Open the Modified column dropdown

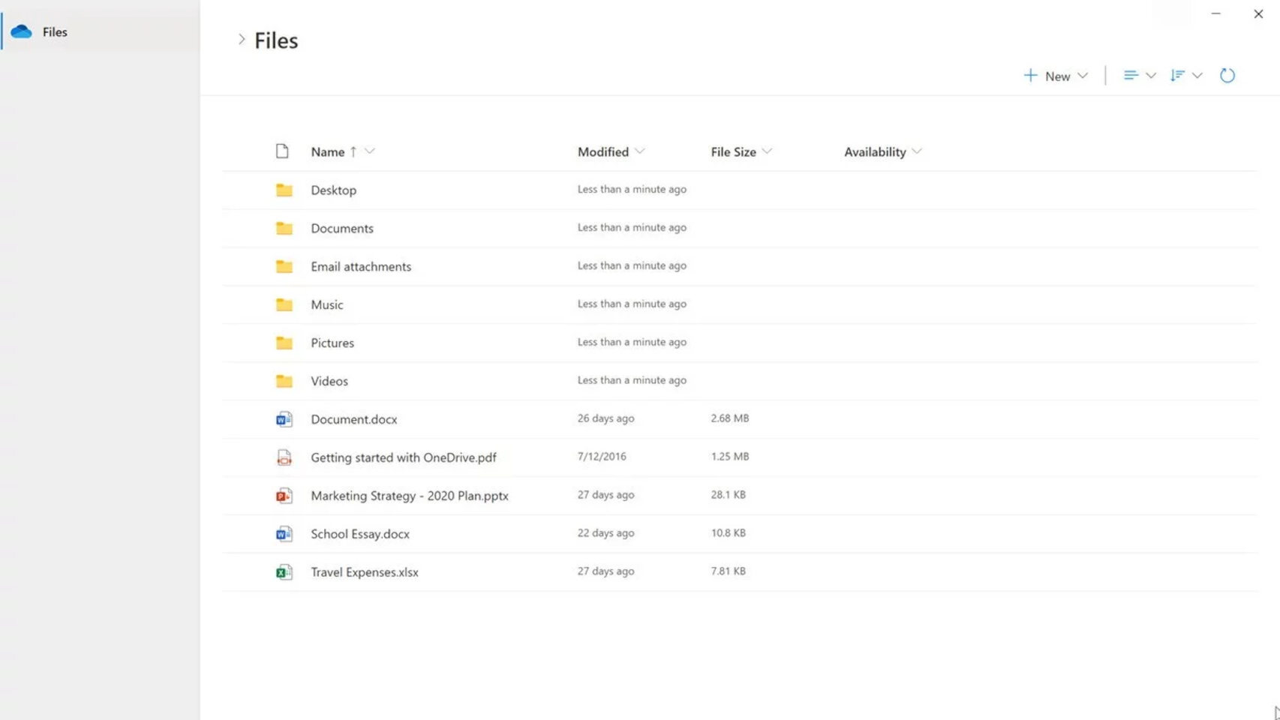click(641, 151)
